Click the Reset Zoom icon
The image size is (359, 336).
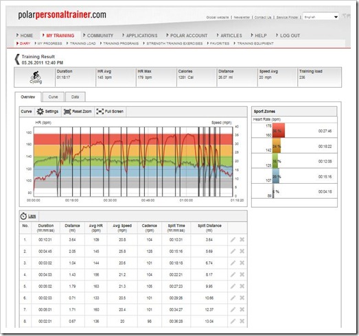(67, 112)
